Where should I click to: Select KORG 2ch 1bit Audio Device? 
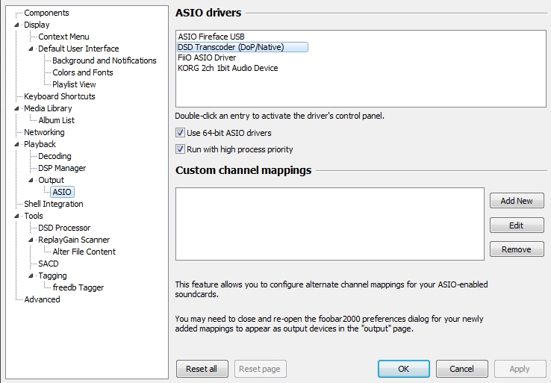(x=228, y=68)
